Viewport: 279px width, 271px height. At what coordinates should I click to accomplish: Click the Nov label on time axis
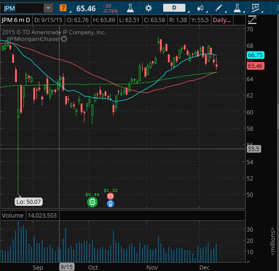click(x=152, y=267)
